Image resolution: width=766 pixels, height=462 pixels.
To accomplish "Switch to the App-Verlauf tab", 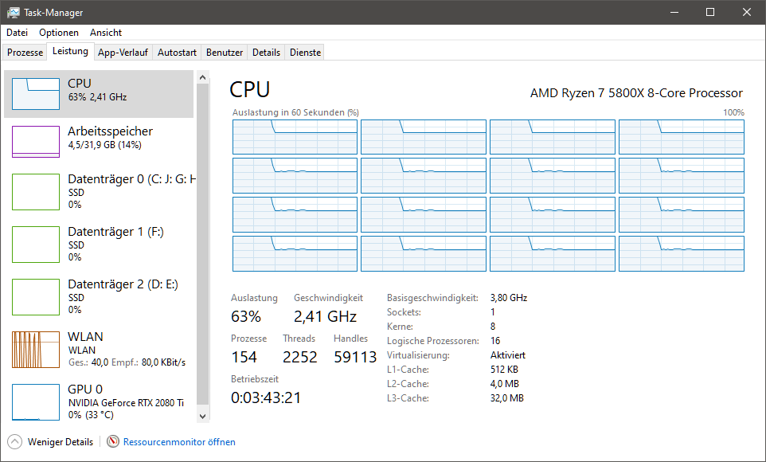I will 123,53.
